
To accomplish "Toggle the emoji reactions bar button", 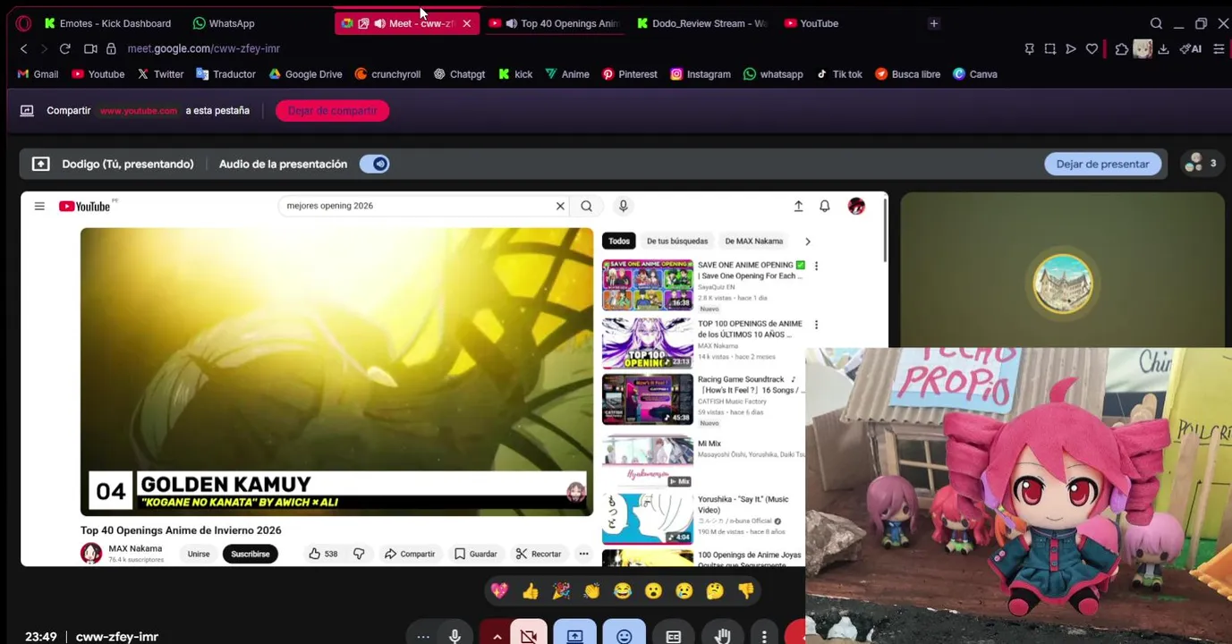I will click(624, 636).
